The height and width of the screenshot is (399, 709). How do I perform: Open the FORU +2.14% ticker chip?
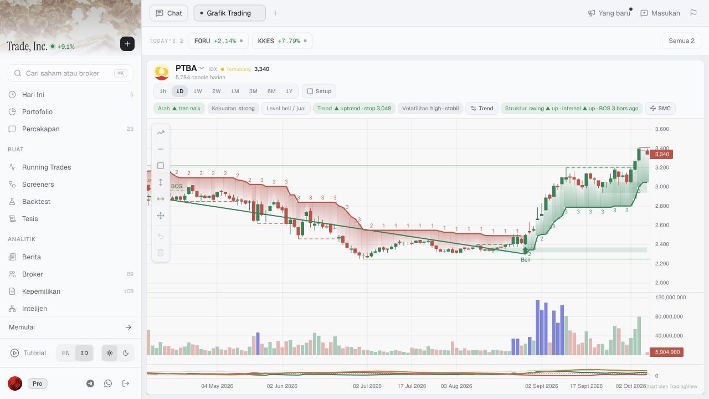[219, 41]
